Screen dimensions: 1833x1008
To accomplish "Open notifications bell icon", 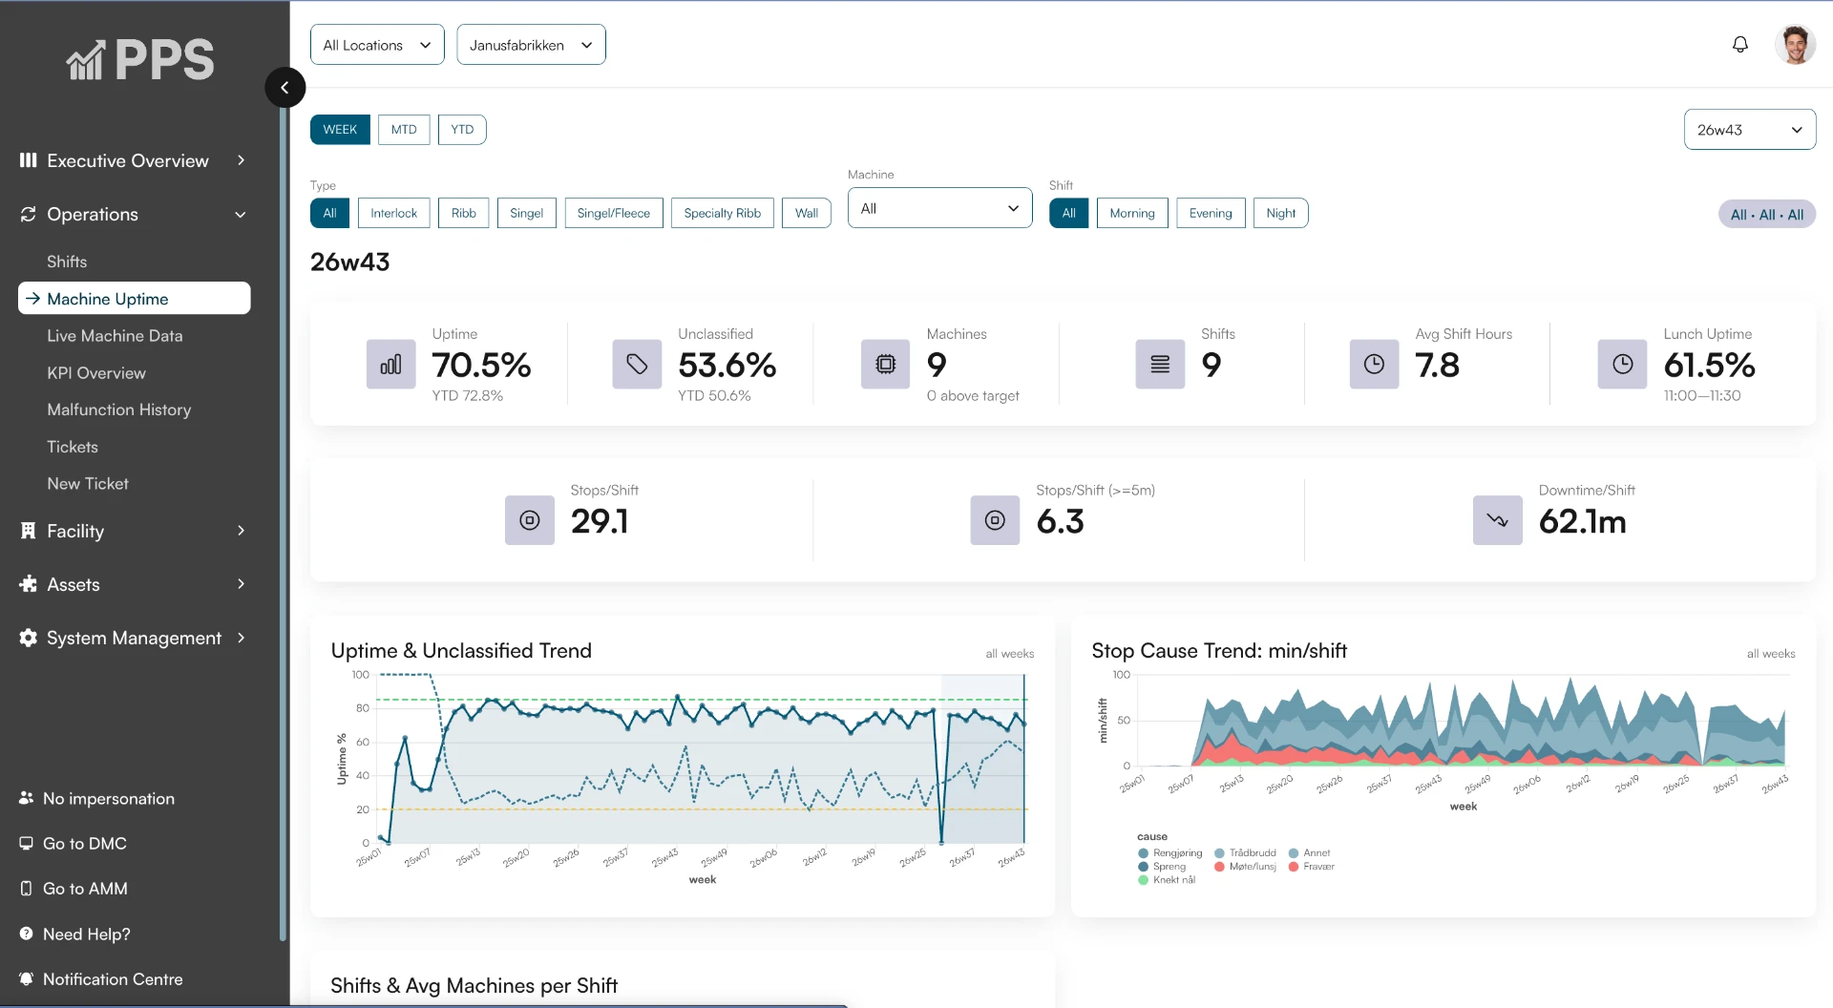I will [1740, 45].
